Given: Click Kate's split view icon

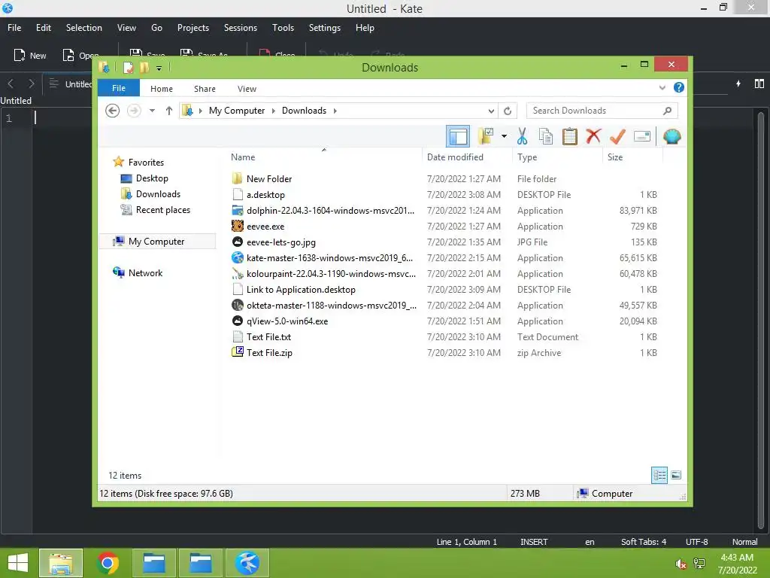Looking at the screenshot, I should [x=759, y=84].
